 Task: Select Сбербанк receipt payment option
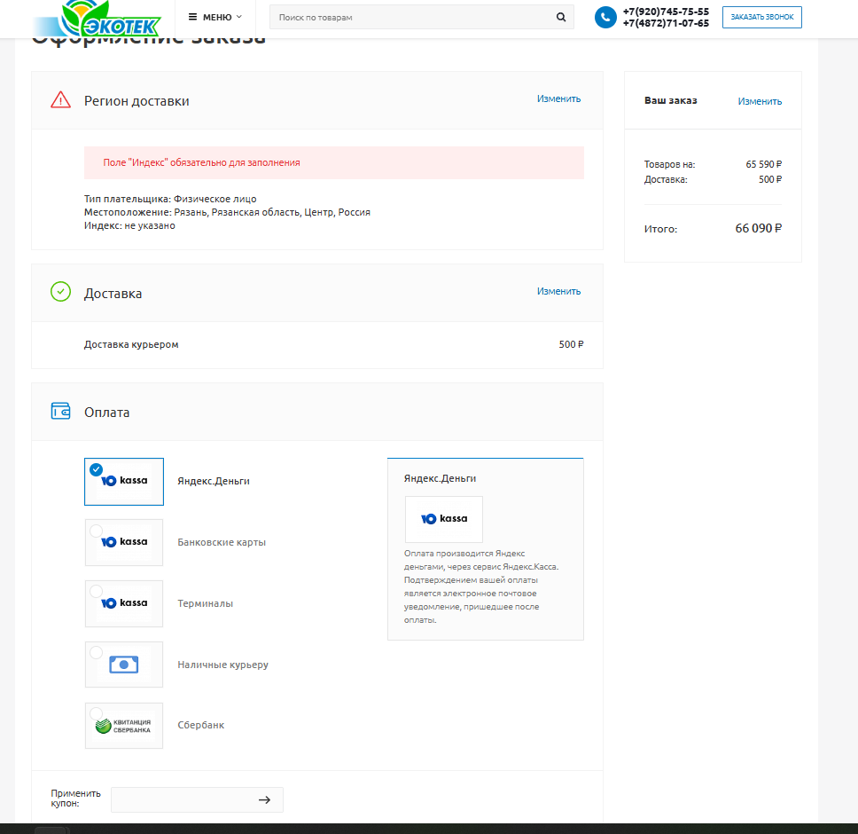pyautogui.click(x=124, y=726)
